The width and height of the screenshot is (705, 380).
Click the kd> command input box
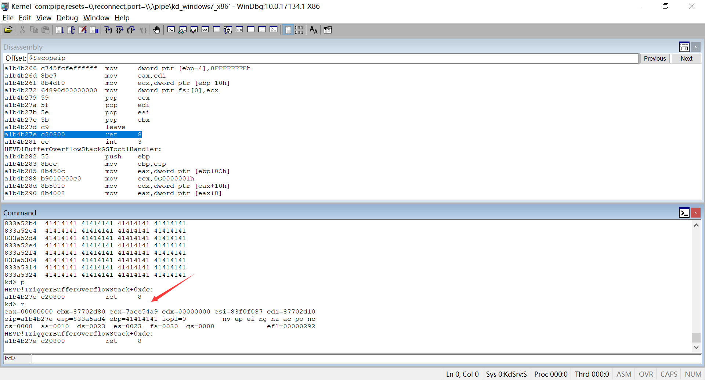(x=366, y=359)
